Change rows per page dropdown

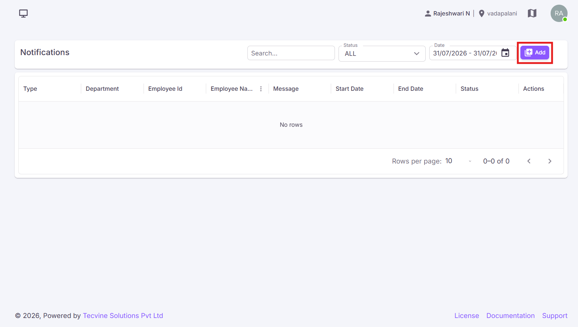(x=458, y=161)
